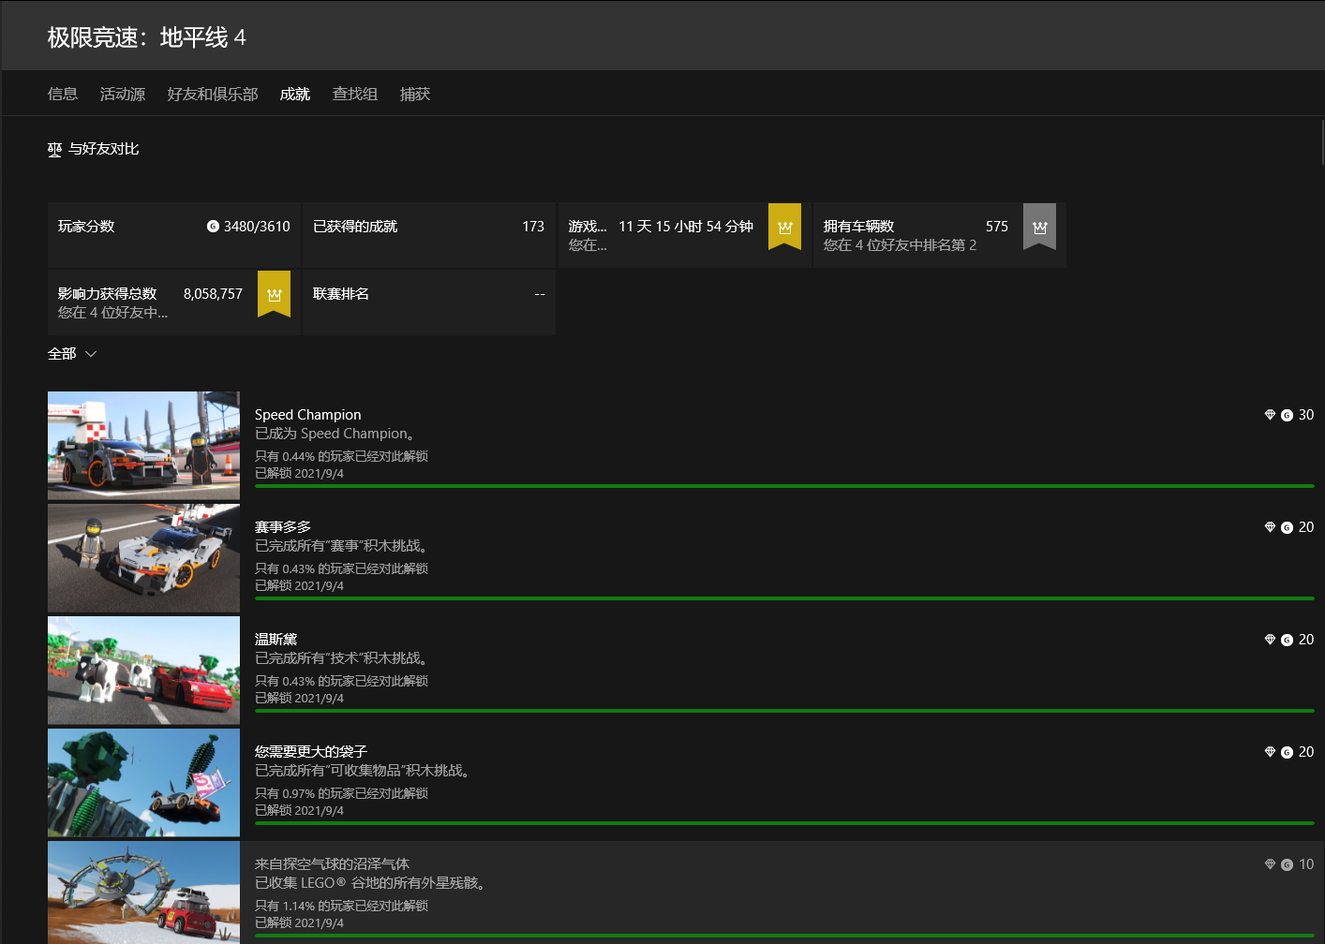The width and height of the screenshot is (1325, 944).
Task: Go to the 捕获 tab
Action: point(415,94)
